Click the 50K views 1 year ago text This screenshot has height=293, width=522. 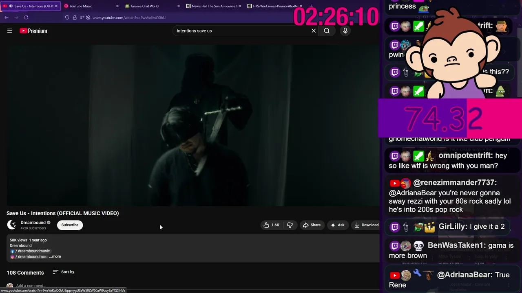(28, 240)
